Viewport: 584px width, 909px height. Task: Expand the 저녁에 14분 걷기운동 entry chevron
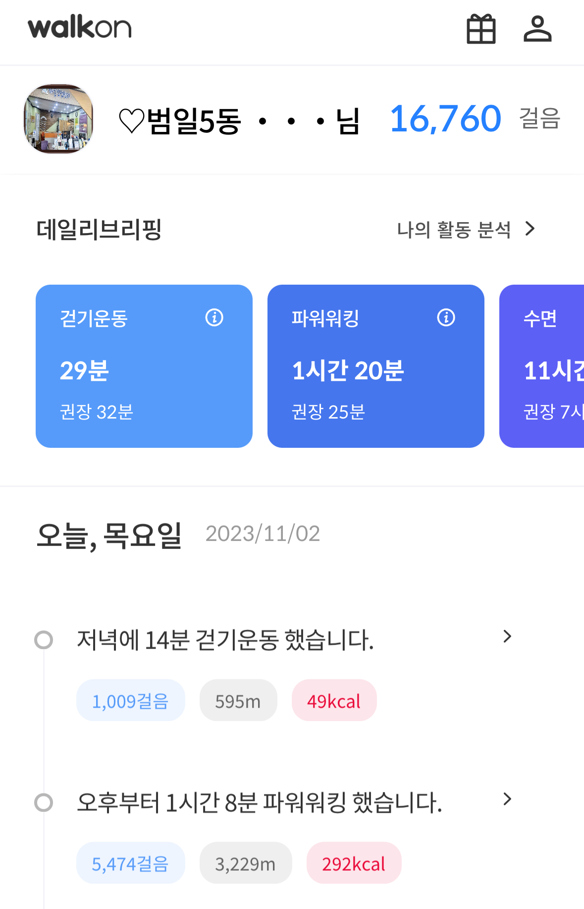click(x=507, y=636)
